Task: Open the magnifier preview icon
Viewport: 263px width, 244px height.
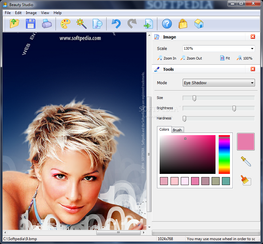Action: point(98,24)
